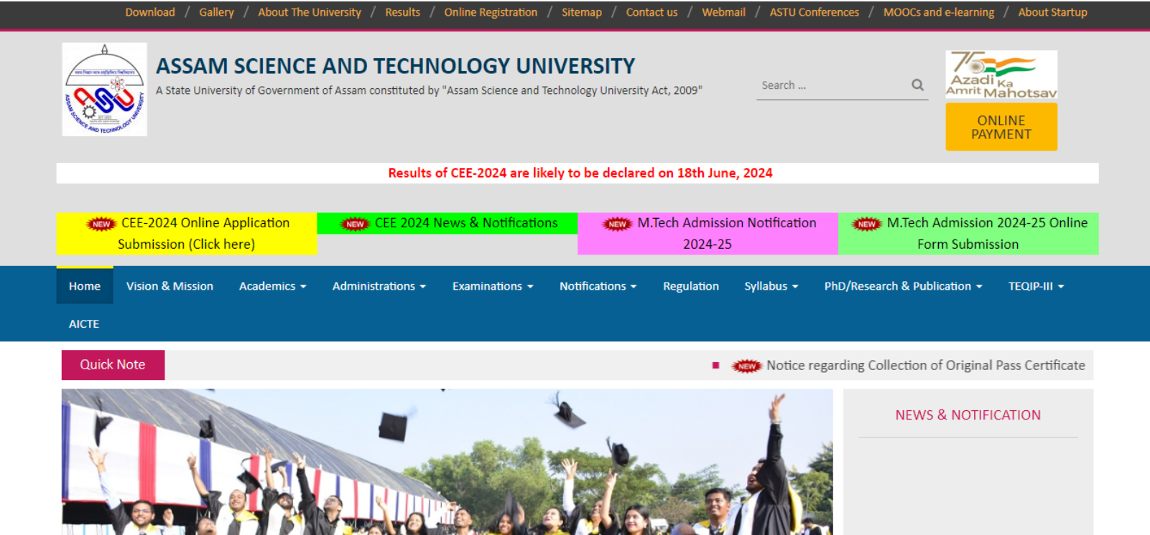Open the Vision & Mission menu item

click(170, 285)
